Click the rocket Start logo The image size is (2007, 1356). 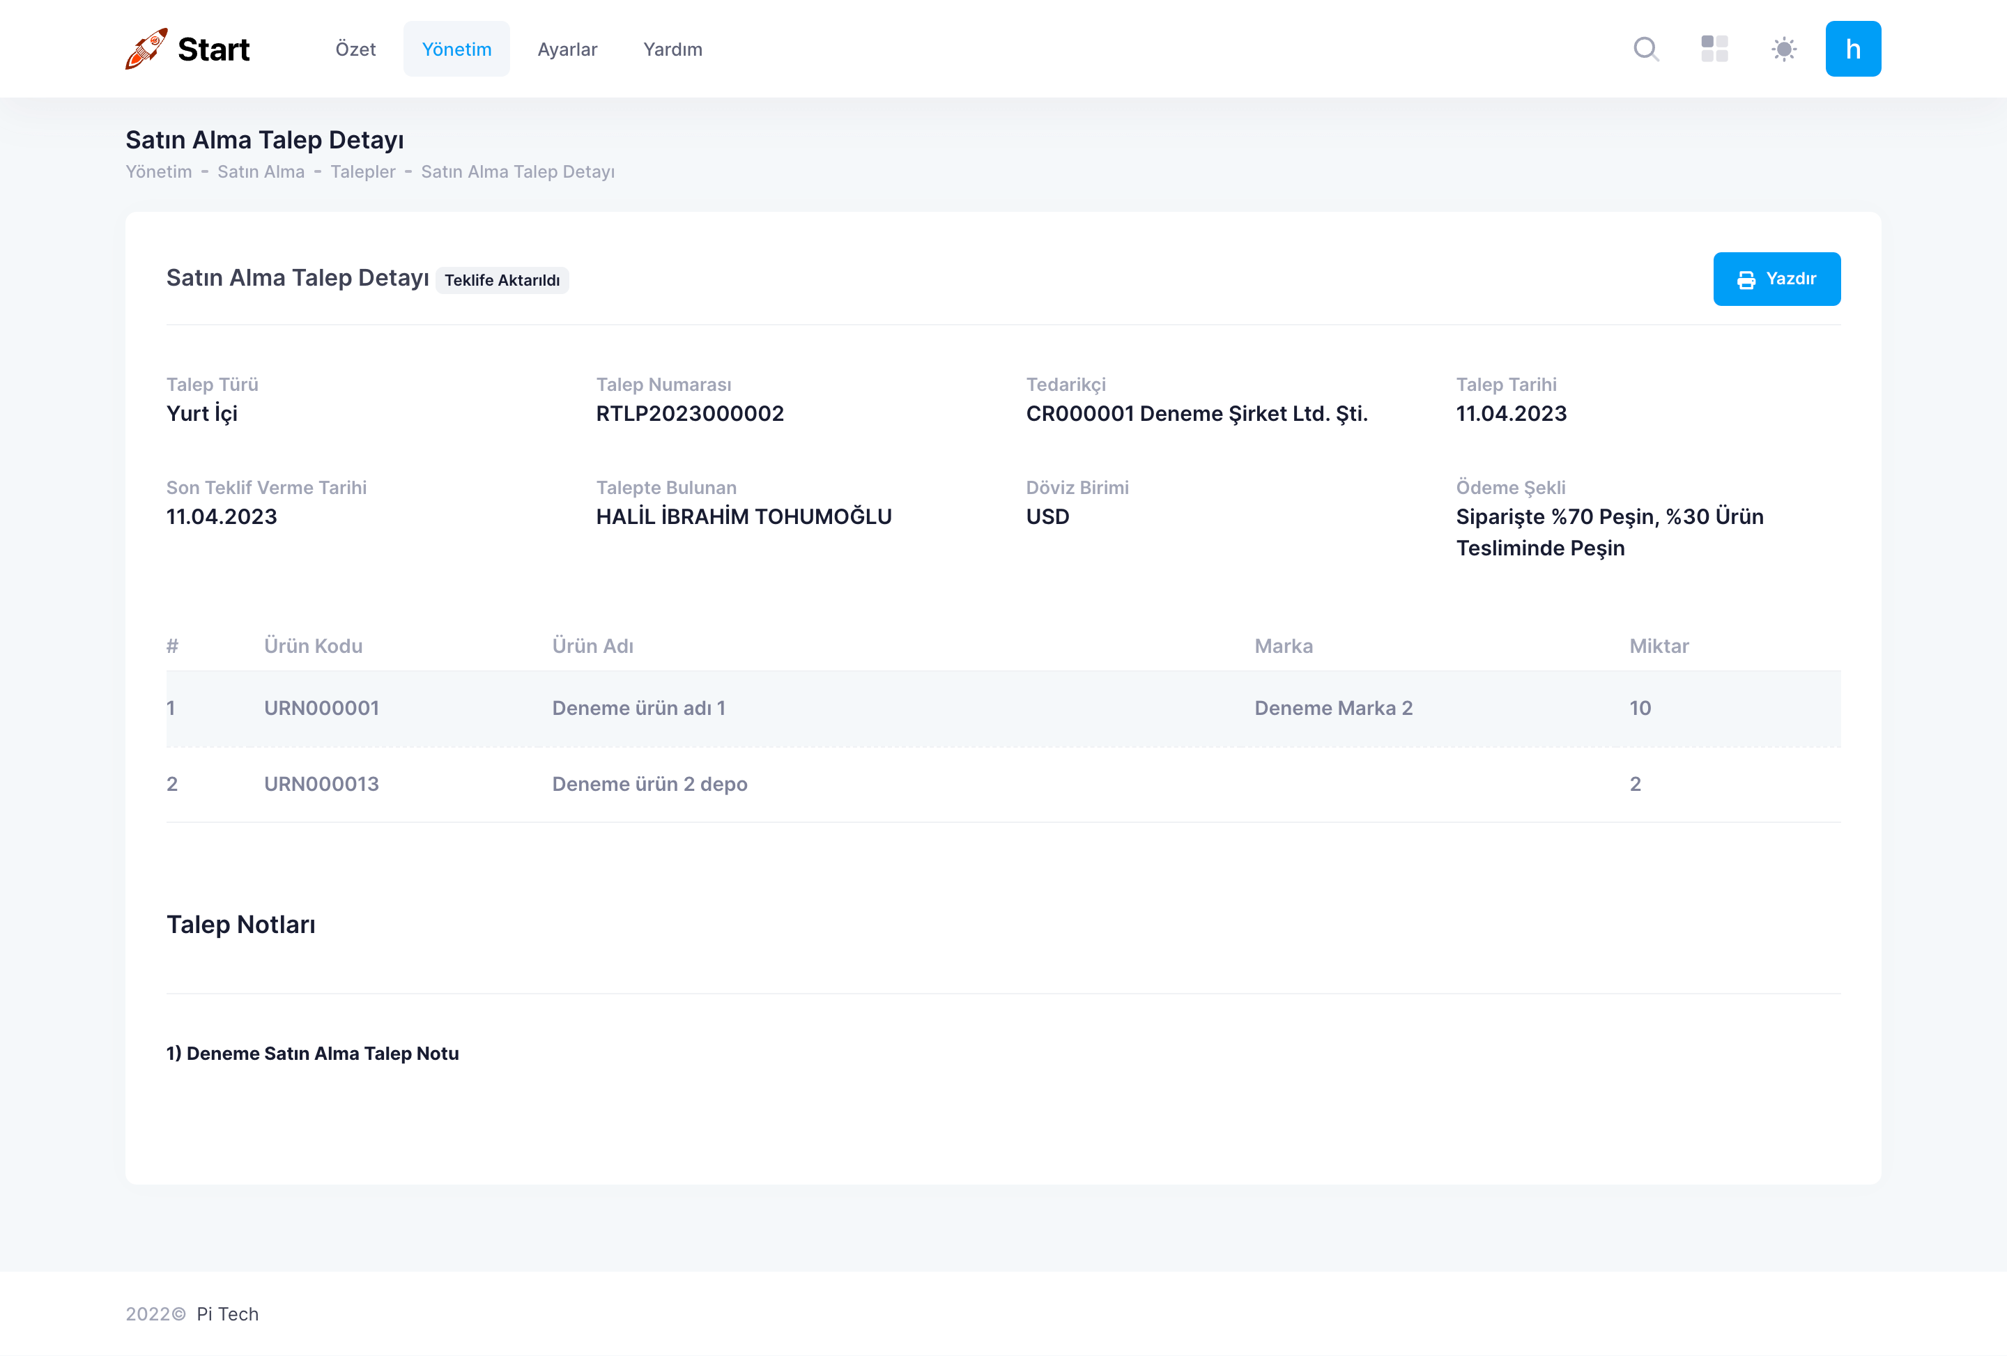[x=187, y=49]
